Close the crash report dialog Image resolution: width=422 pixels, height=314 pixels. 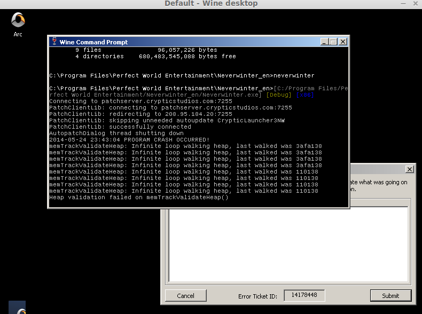click(410, 169)
